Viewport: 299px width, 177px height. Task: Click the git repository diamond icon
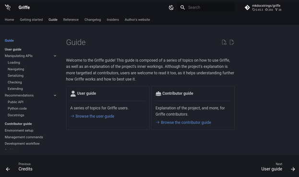247,7
